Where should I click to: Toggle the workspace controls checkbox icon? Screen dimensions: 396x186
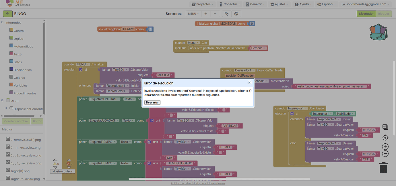pyautogui.click(x=385, y=127)
